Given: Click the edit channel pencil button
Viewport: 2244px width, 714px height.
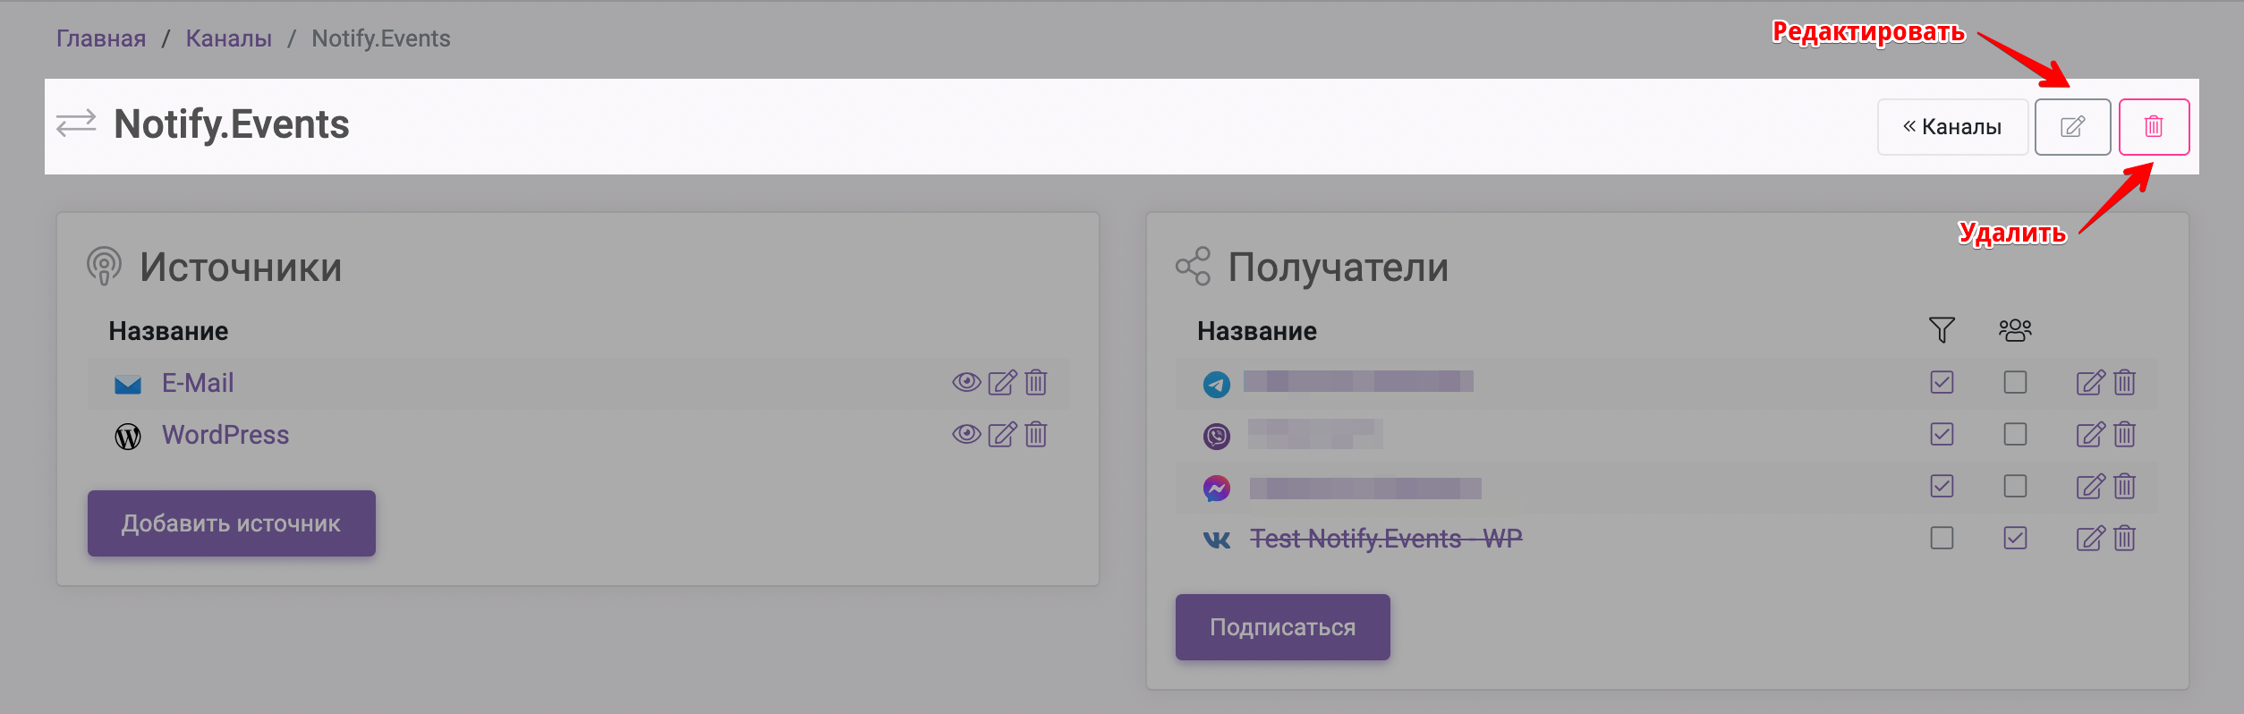Looking at the screenshot, I should [x=2072, y=127].
